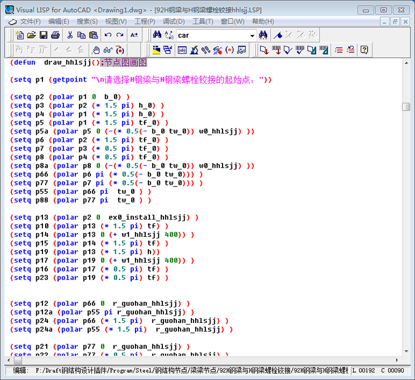Expand the search string dropdown arrow

[252, 35]
